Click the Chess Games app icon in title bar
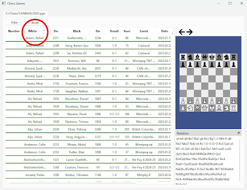247x190 pixels. (x=3, y=3)
